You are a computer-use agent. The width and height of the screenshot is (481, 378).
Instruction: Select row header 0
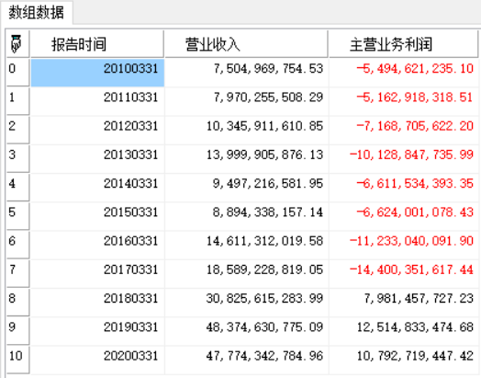pyautogui.click(x=17, y=73)
